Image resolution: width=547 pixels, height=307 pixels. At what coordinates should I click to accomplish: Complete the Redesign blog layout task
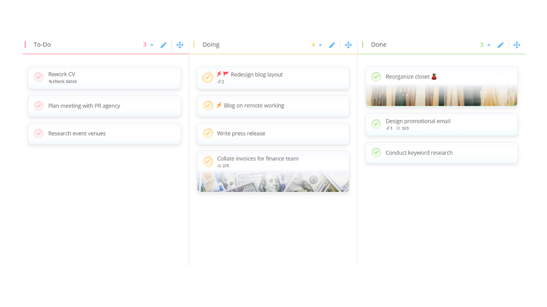pos(208,78)
